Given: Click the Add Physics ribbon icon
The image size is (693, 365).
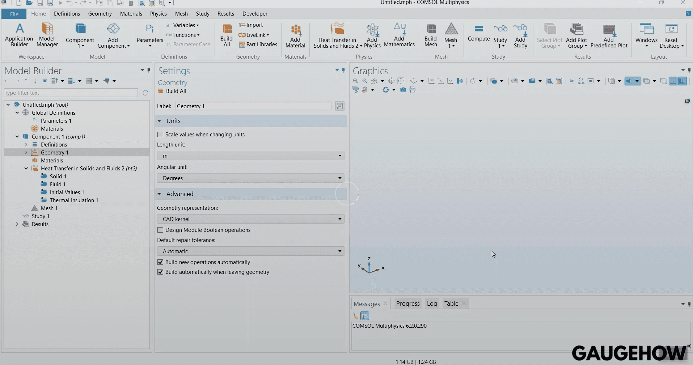Looking at the screenshot, I should tap(372, 35).
